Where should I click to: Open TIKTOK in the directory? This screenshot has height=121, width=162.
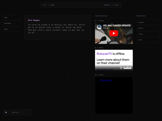148,34
